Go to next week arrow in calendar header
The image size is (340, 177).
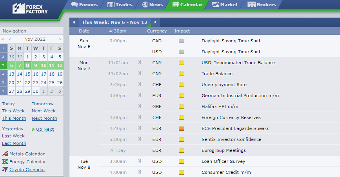click(155, 22)
